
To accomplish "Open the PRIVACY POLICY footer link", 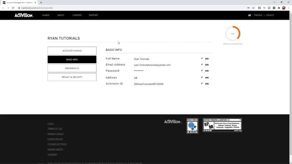I will (x=56, y=134).
